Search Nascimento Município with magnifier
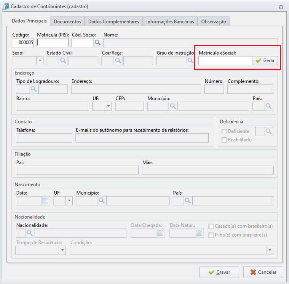289x284 pixels. click(x=102, y=201)
